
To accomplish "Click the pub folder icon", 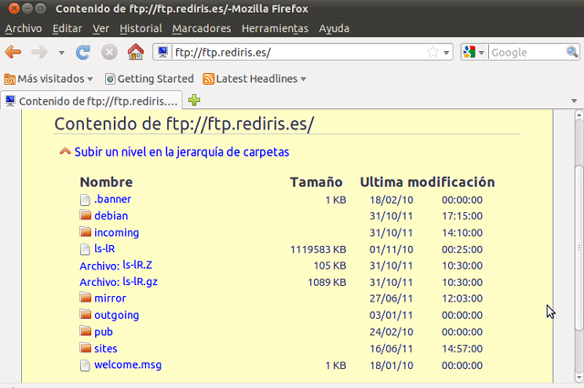I will 85,331.
